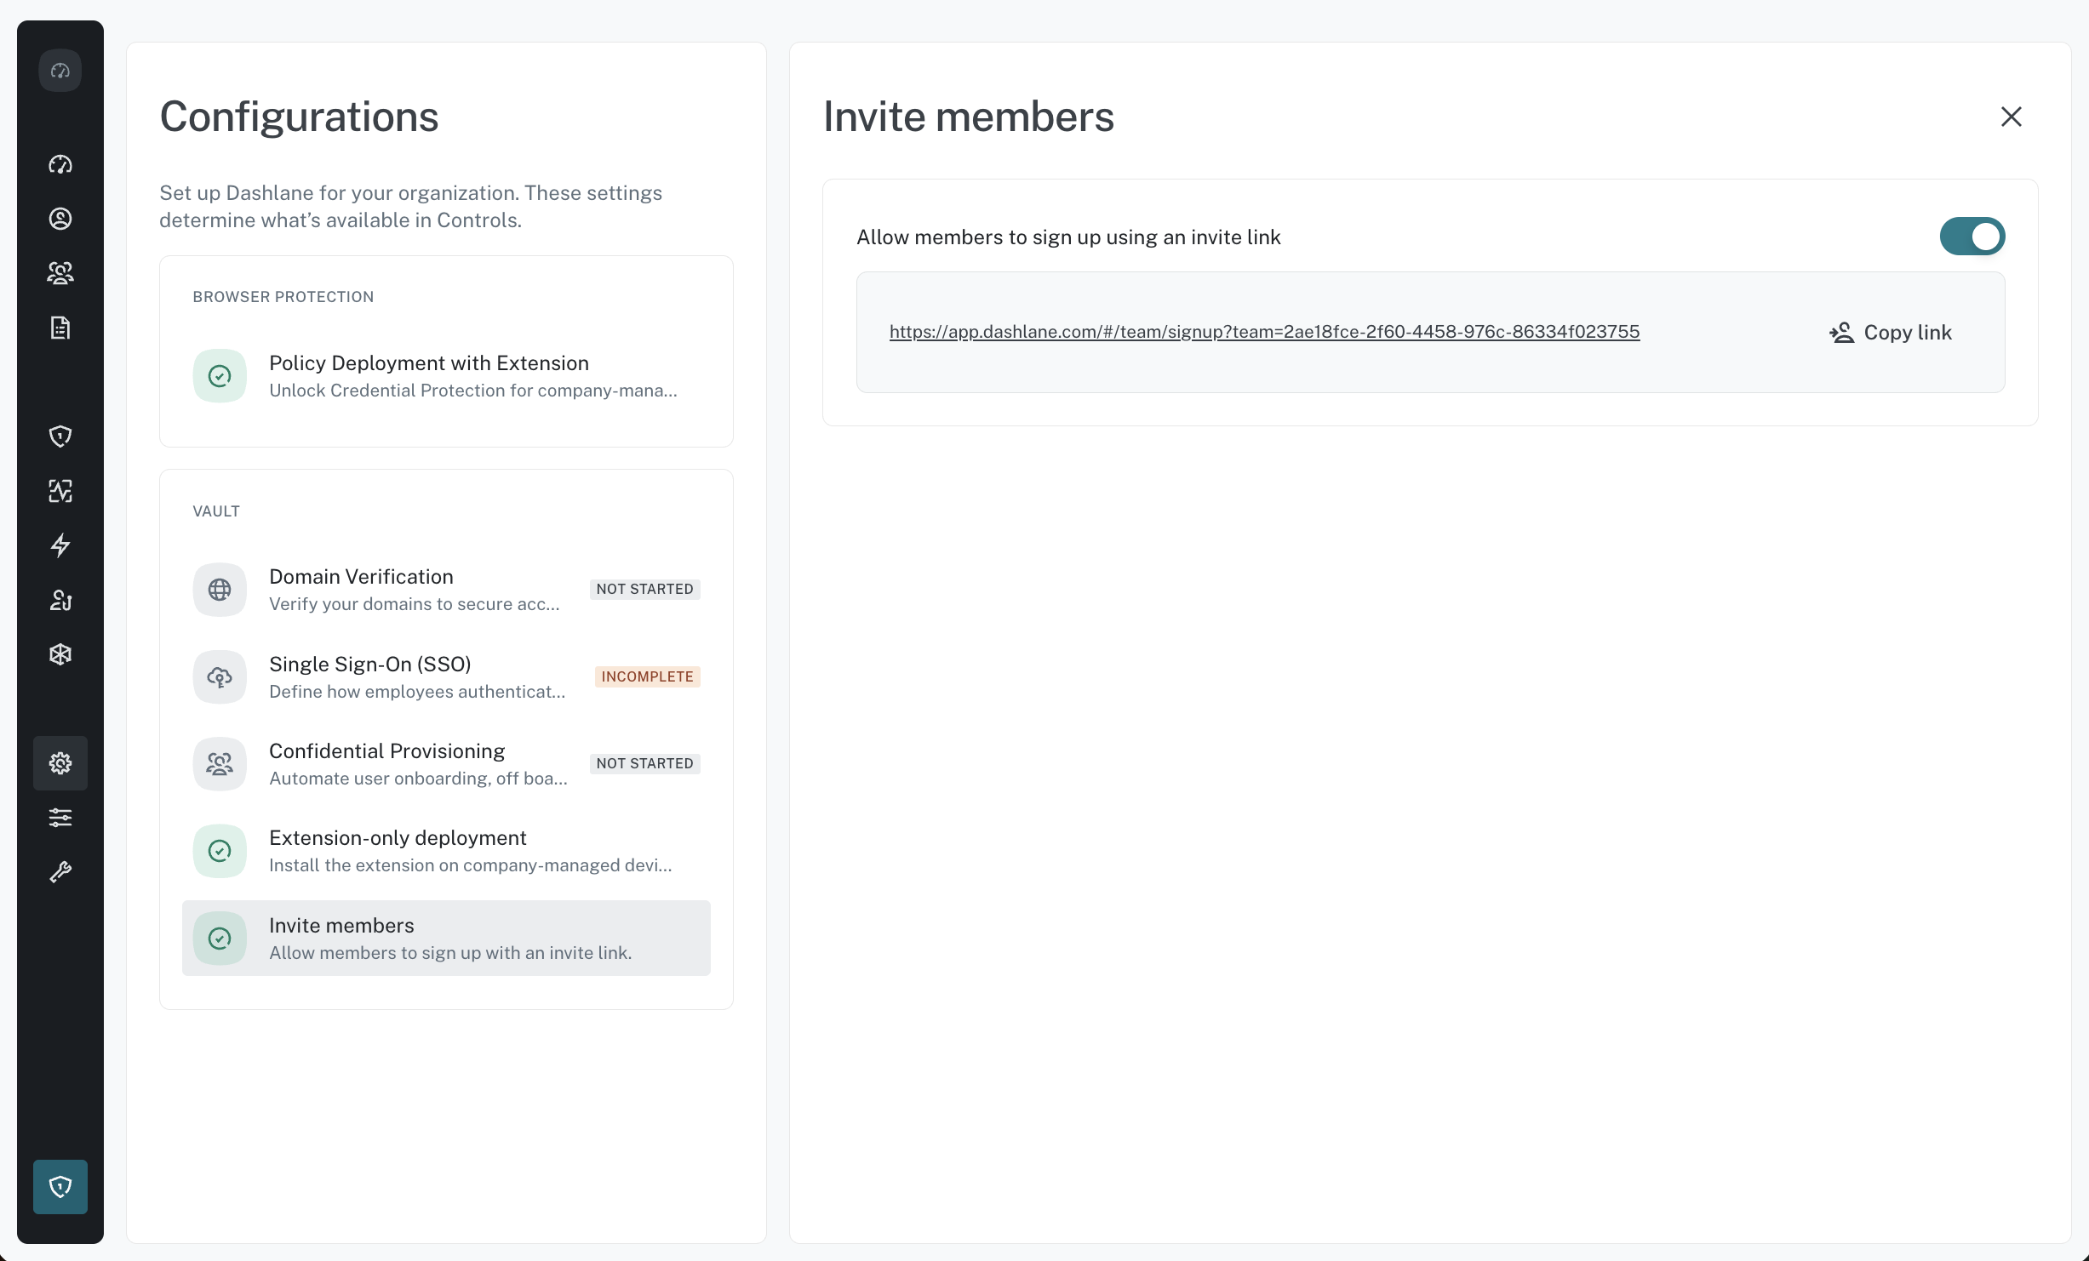Click the teal shield button at sidebar bottom

[60, 1187]
